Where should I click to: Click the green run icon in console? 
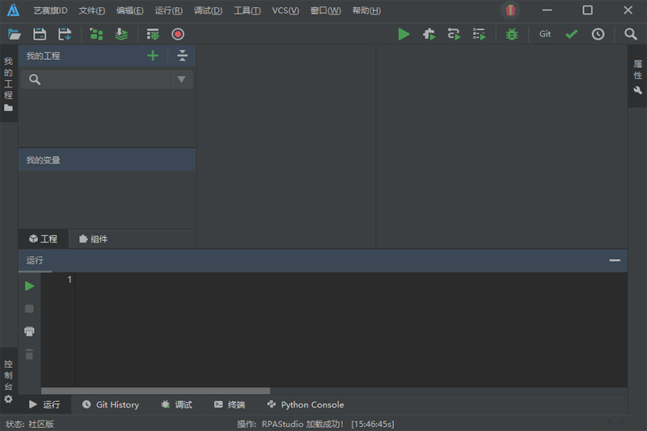29,285
